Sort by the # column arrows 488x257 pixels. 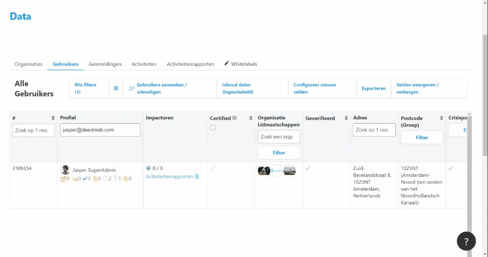click(x=53, y=118)
